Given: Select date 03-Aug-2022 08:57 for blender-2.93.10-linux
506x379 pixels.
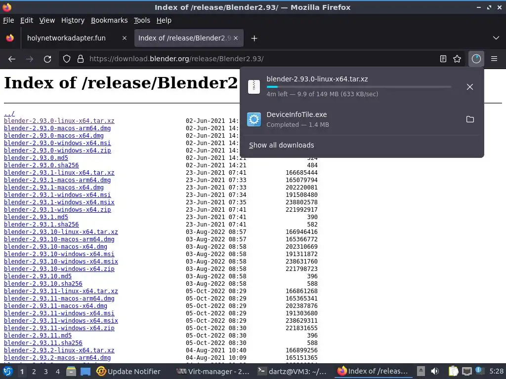Looking at the screenshot, I should 216,232.
